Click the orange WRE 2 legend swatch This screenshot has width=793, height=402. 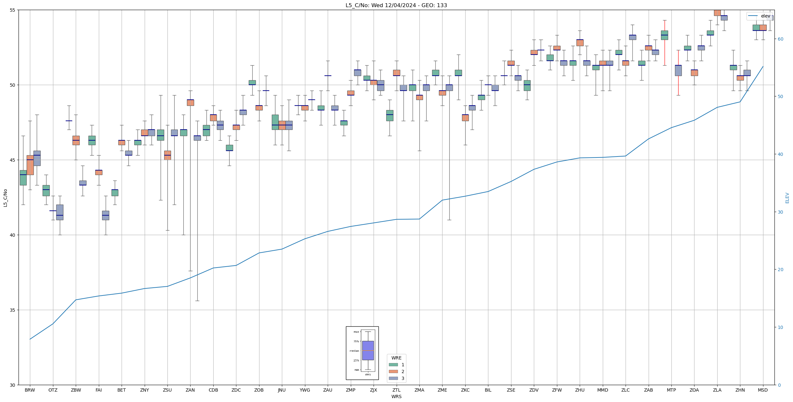point(393,371)
